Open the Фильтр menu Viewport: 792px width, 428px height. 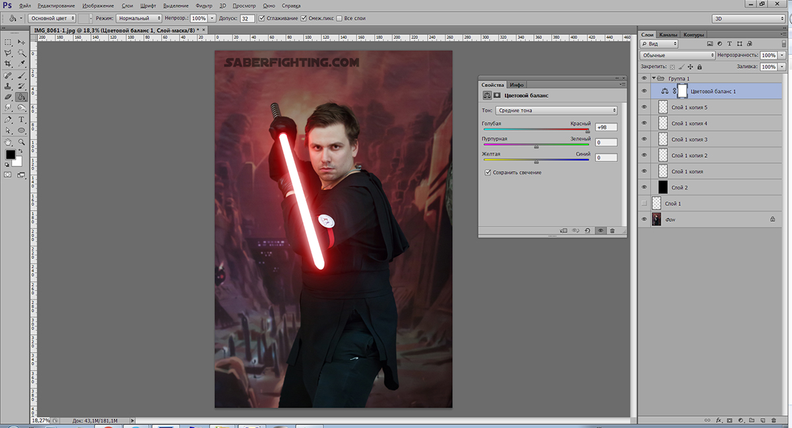coord(203,5)
